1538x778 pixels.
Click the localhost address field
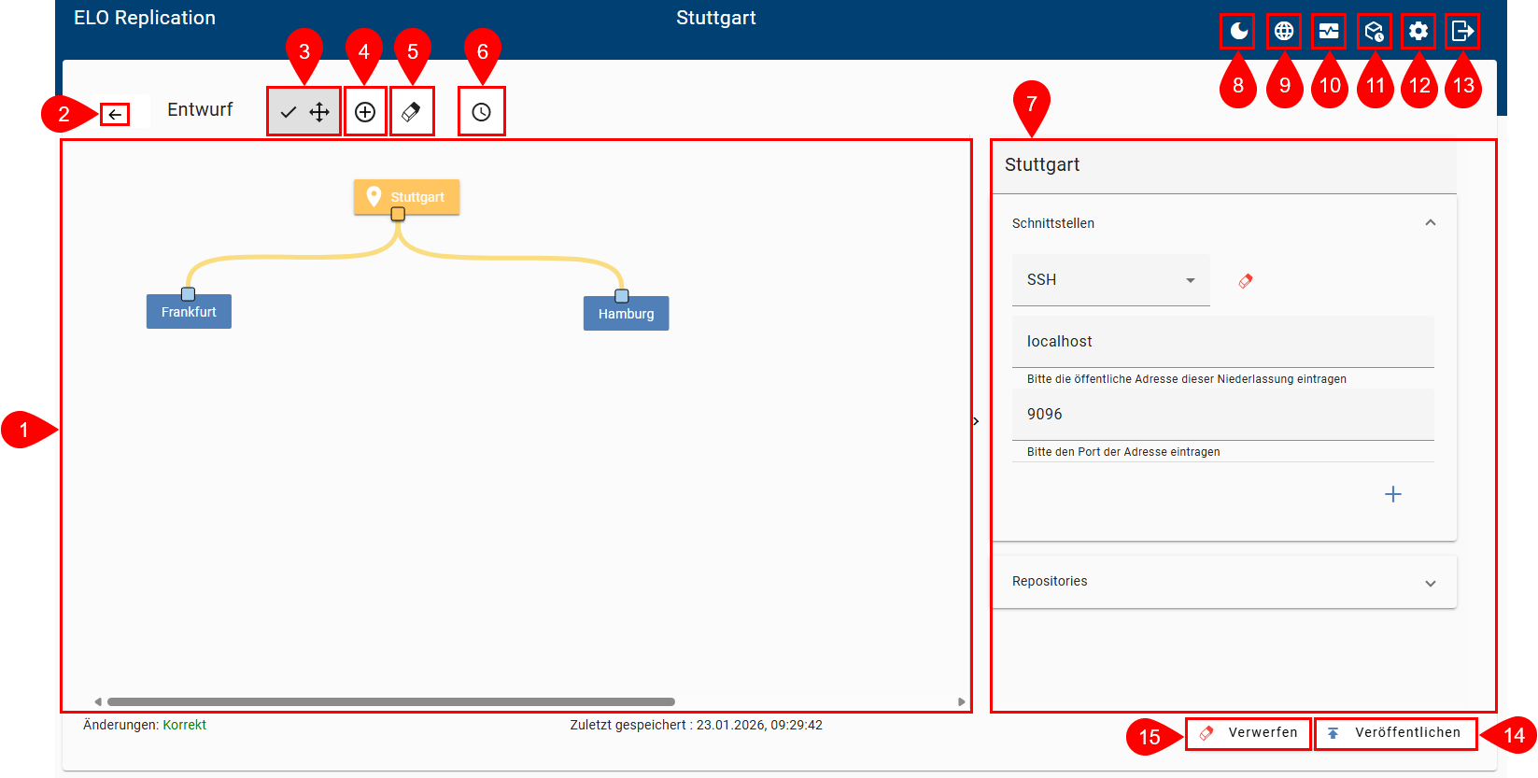1223,342
